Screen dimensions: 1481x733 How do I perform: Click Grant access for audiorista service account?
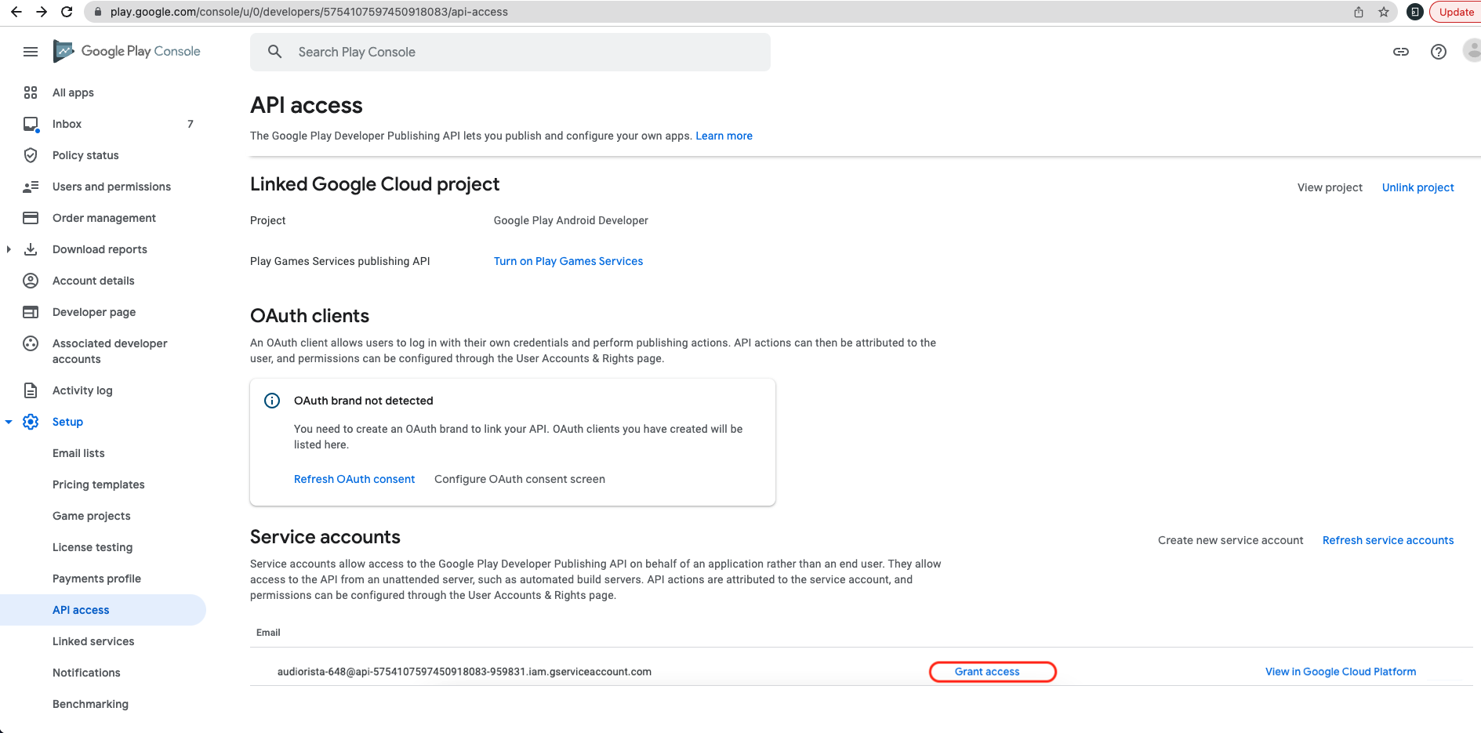coord(987,672)
